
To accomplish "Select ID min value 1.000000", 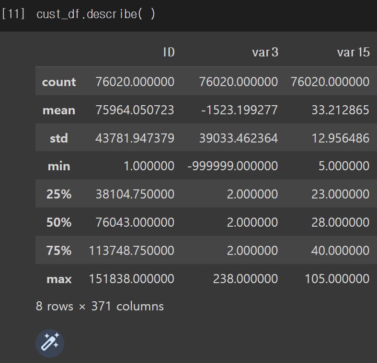I will [149, 166].
